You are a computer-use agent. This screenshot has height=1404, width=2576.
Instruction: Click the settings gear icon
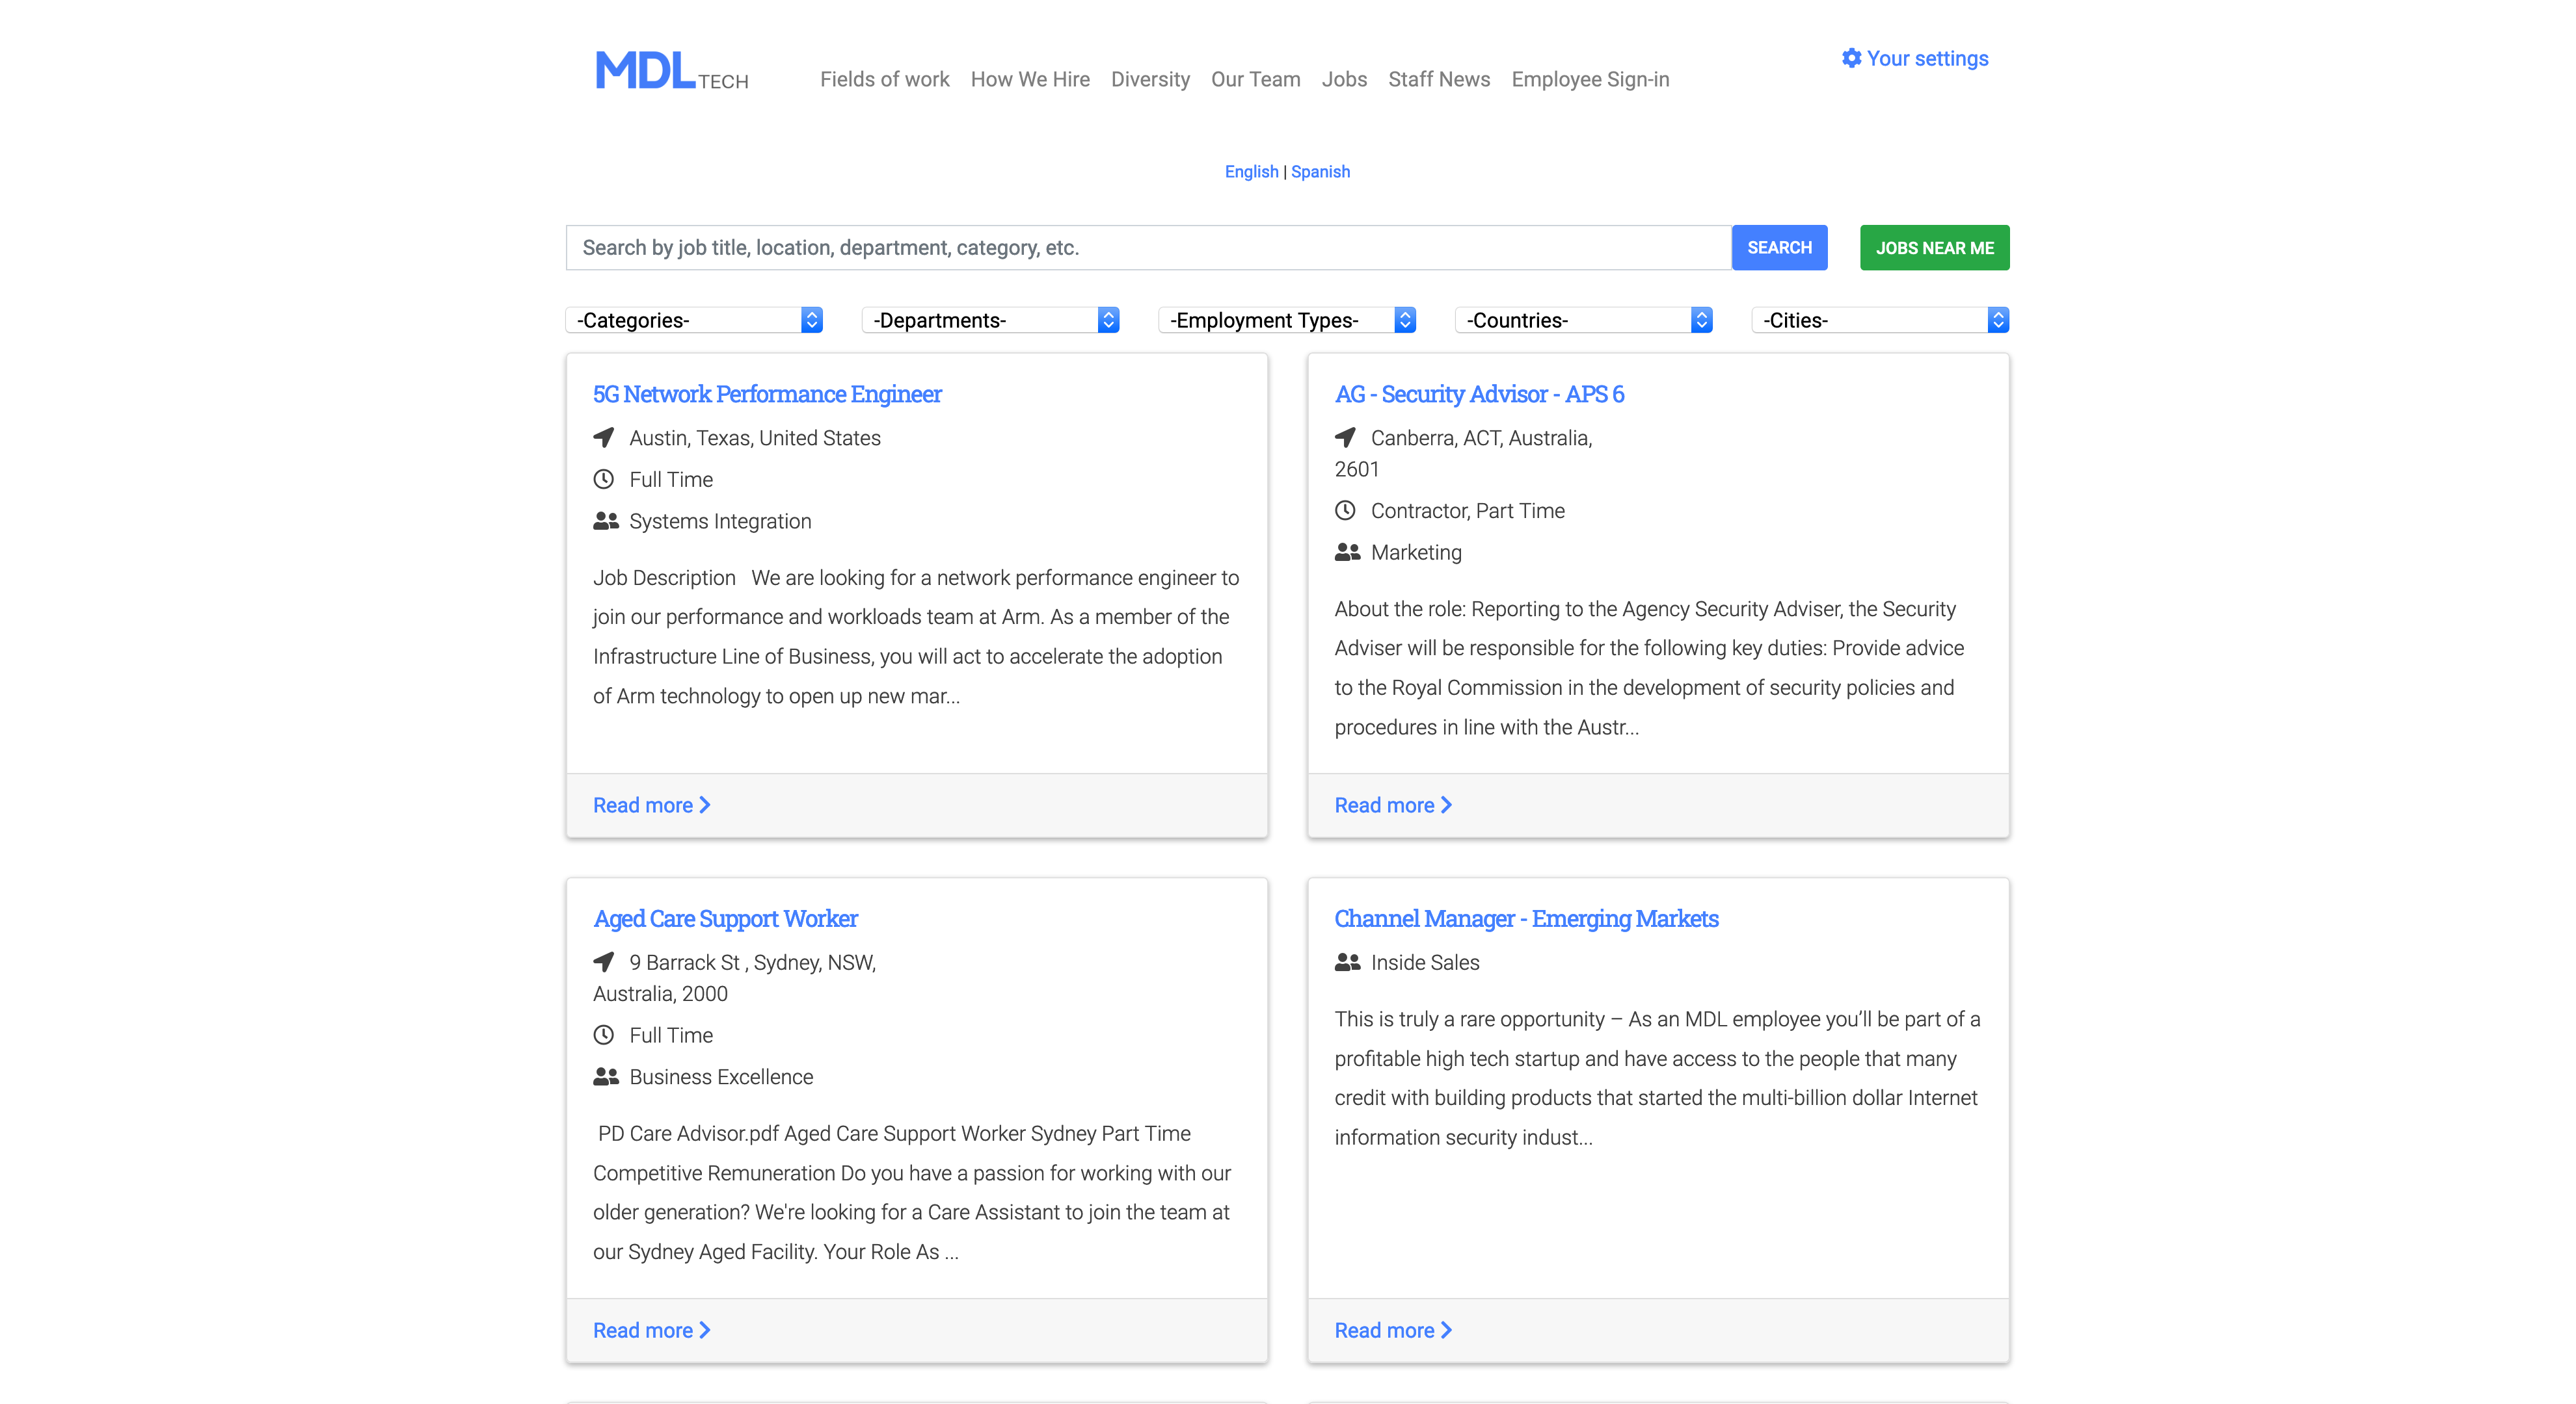tap(1851, 58)
